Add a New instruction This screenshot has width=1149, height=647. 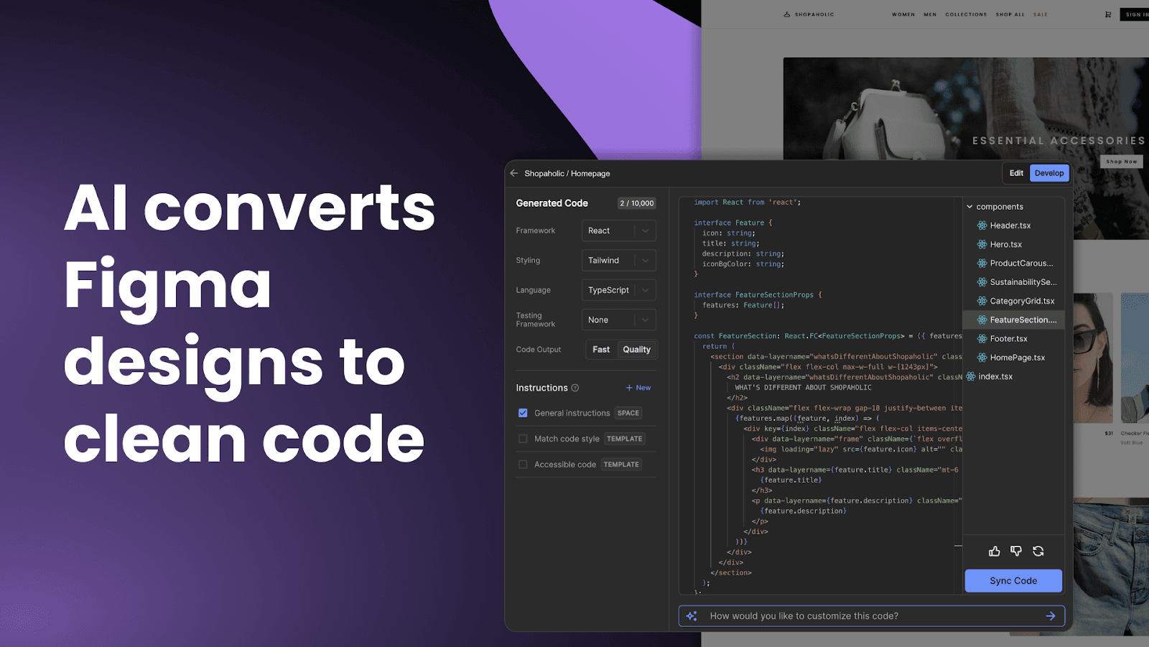638,388
